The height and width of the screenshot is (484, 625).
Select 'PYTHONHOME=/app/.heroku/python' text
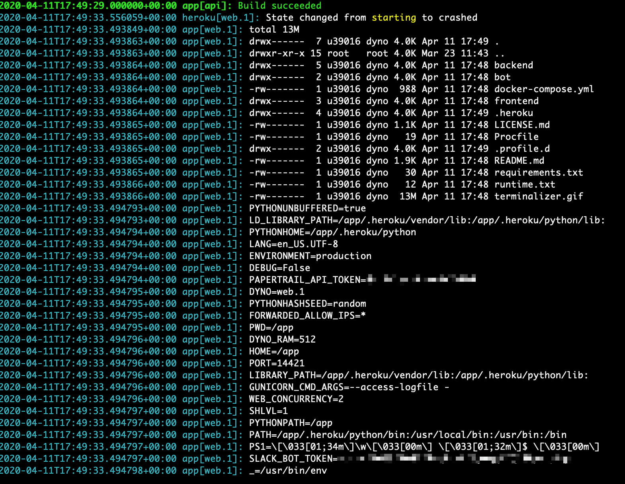(332, 232)
